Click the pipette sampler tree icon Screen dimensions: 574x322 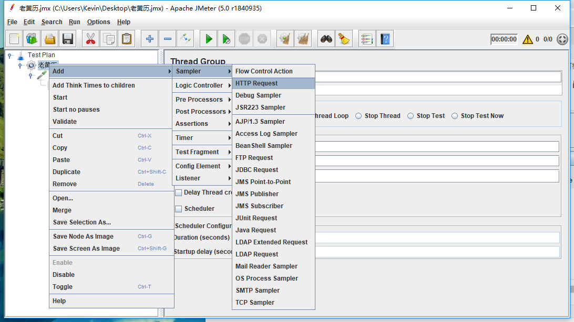point(42,75)
